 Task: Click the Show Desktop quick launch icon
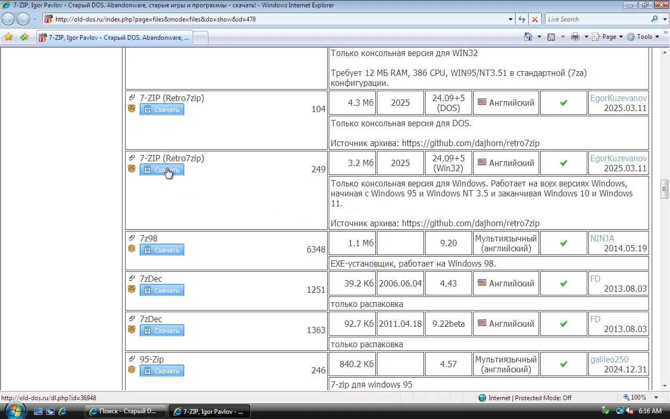tap(38, 412)
